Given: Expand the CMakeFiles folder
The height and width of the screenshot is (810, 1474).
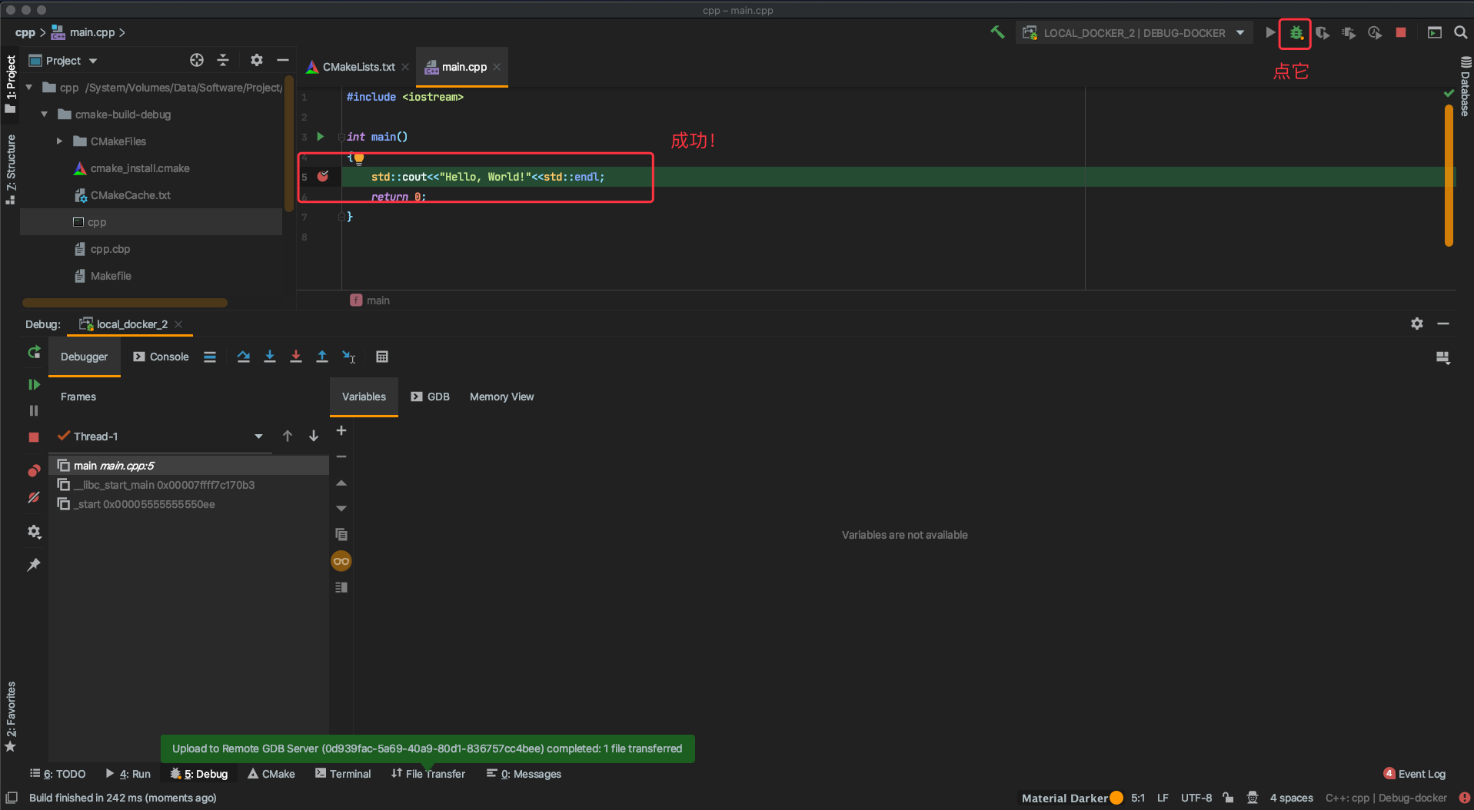Looking at the screenshot, I should (59, 141).
